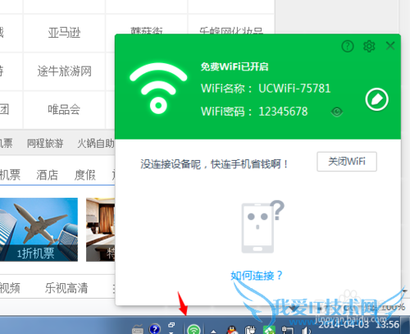
Task: Click the 没连接设备呢 status message
Action: [x=214, y=164]
